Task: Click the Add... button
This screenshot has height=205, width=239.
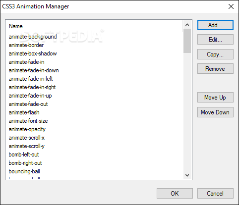Action: tap(215, 25)
